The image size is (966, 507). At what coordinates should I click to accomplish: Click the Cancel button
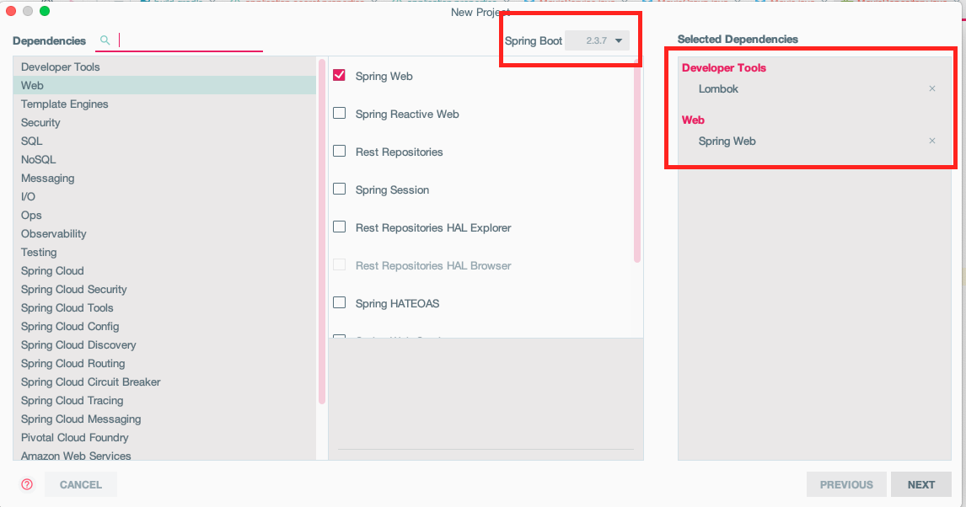81,484
